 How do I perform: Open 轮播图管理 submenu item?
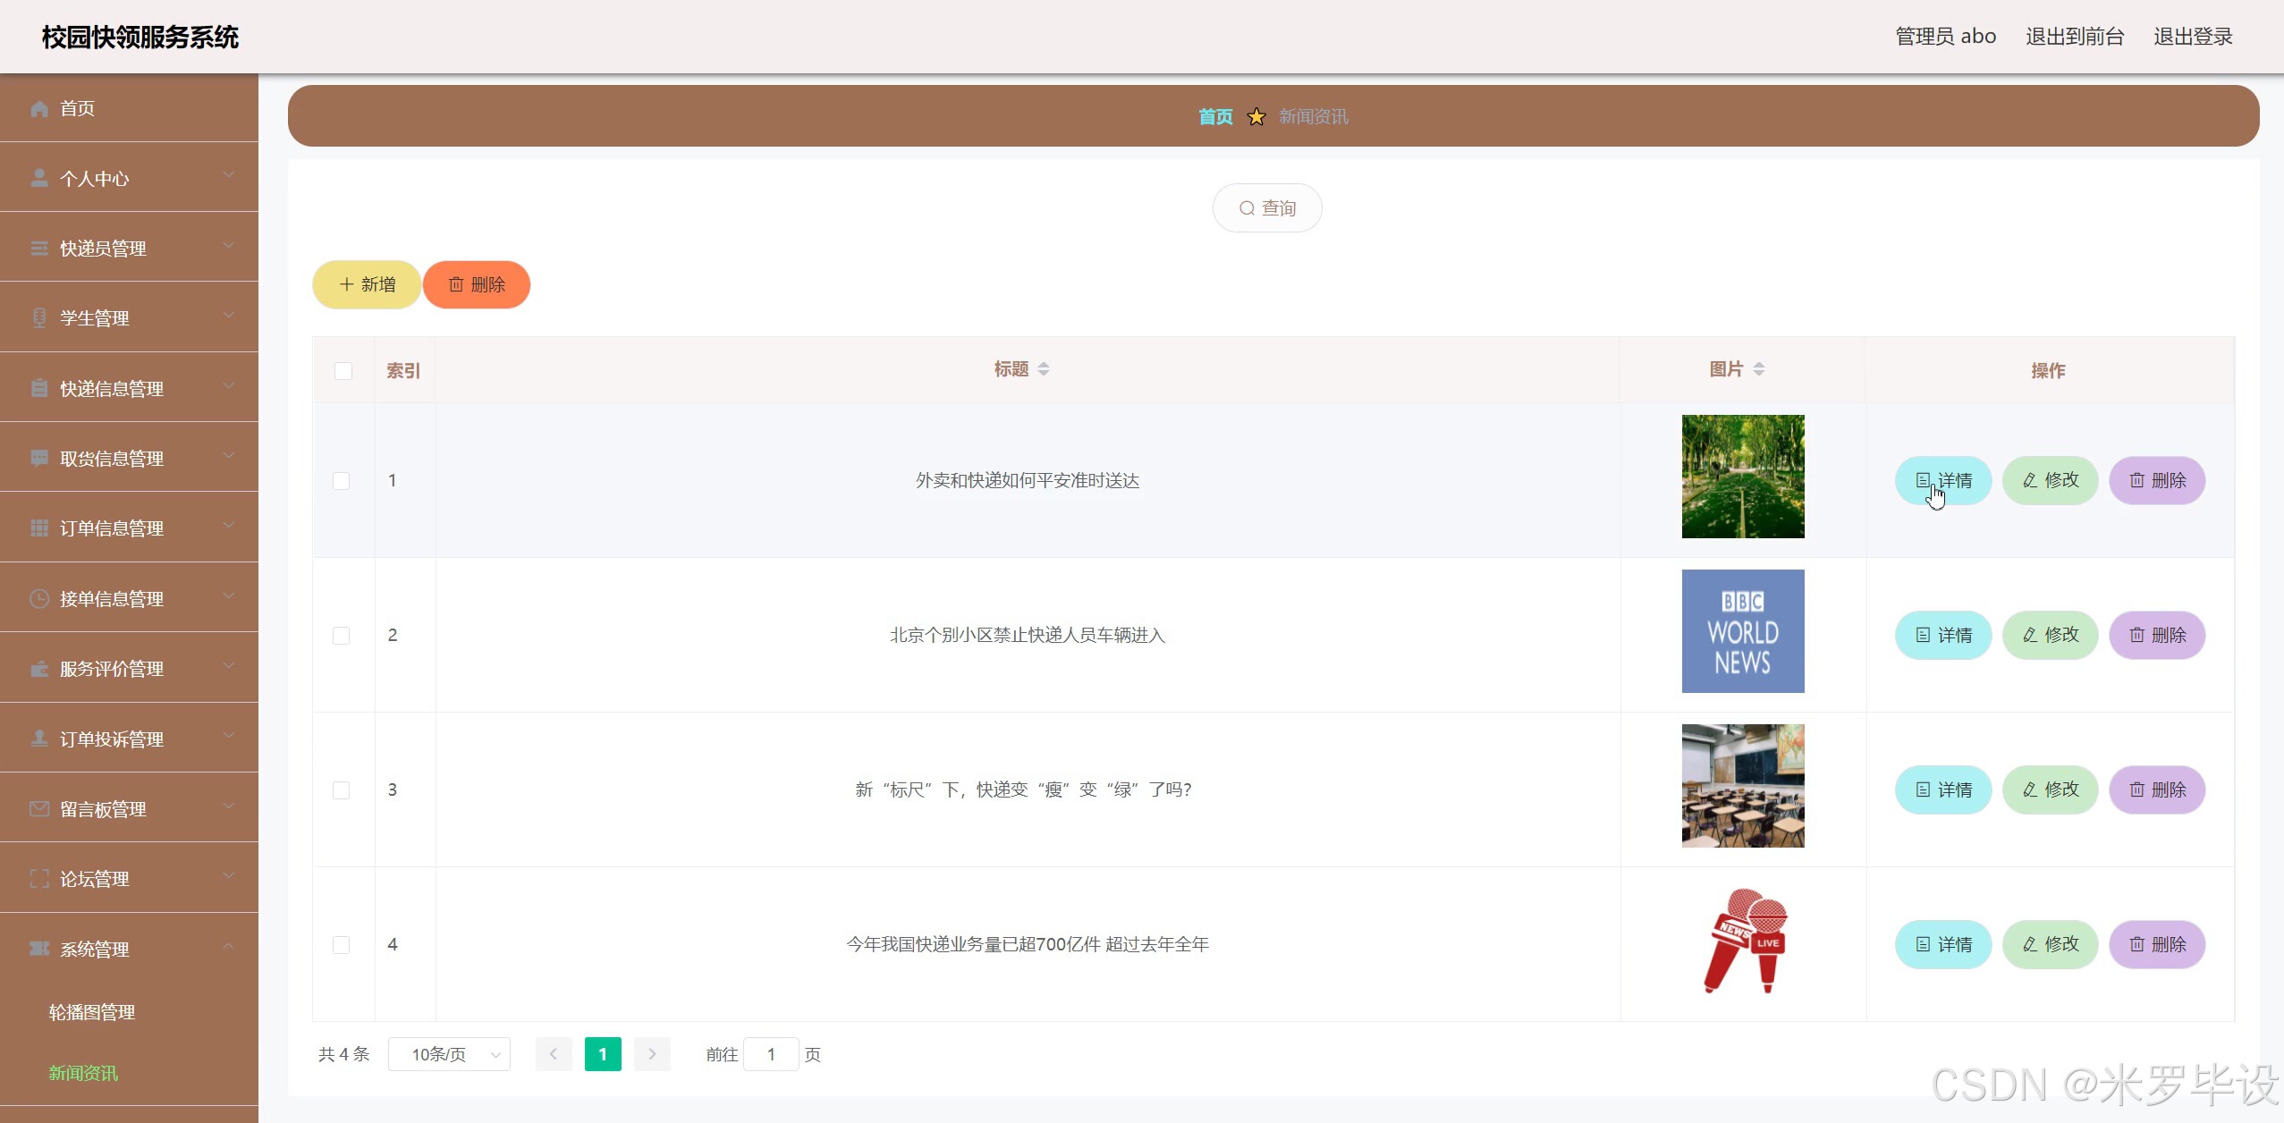[92, 1012]
